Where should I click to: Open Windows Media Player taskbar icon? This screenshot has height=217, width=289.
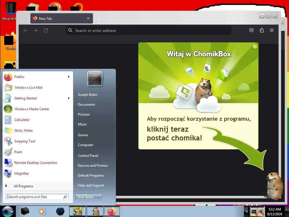point(42,211)
